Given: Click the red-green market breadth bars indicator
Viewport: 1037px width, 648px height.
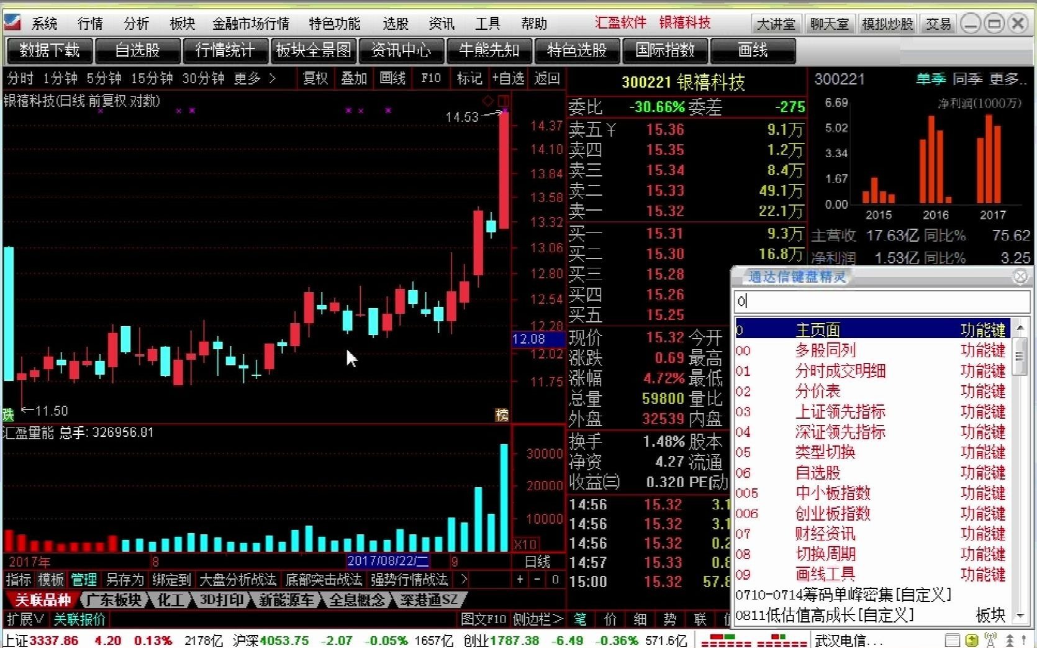Looking at the screenshot, I should [x=754, y=640].
